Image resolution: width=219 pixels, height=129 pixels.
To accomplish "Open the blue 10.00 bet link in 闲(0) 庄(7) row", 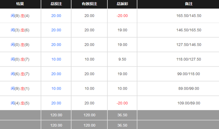I will 56,59.
